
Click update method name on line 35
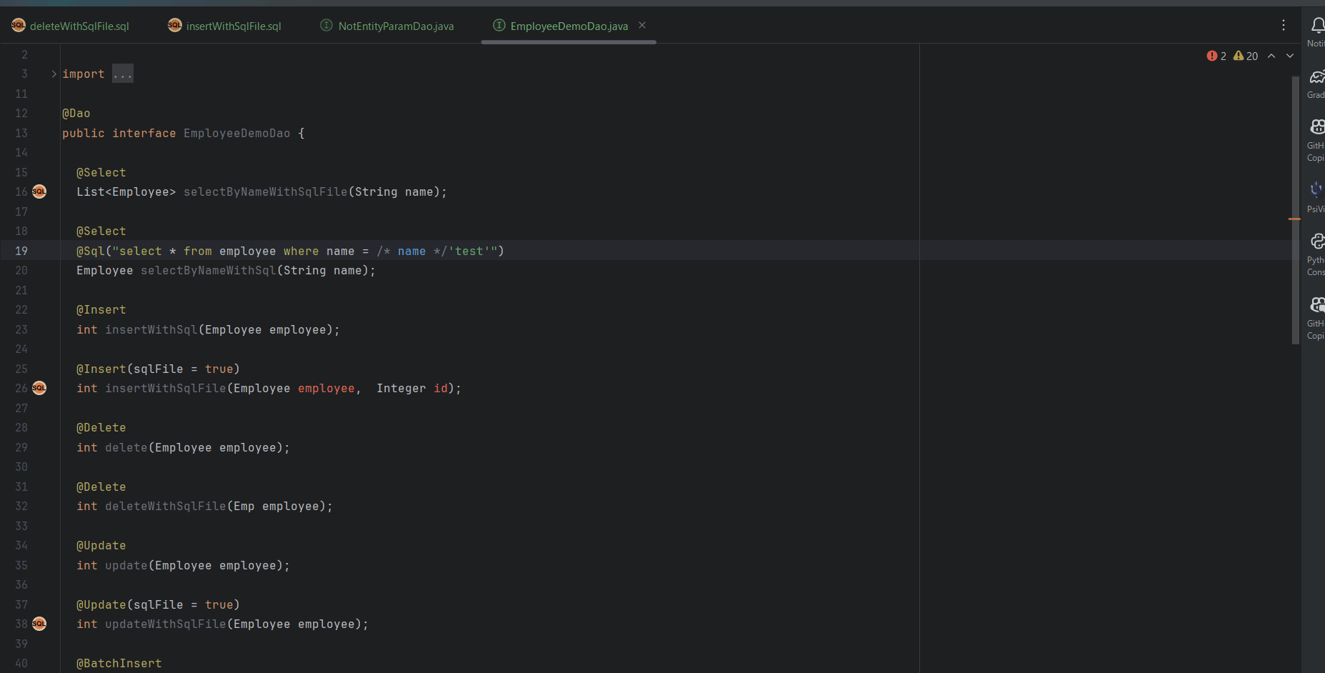[x=126, y=565]
